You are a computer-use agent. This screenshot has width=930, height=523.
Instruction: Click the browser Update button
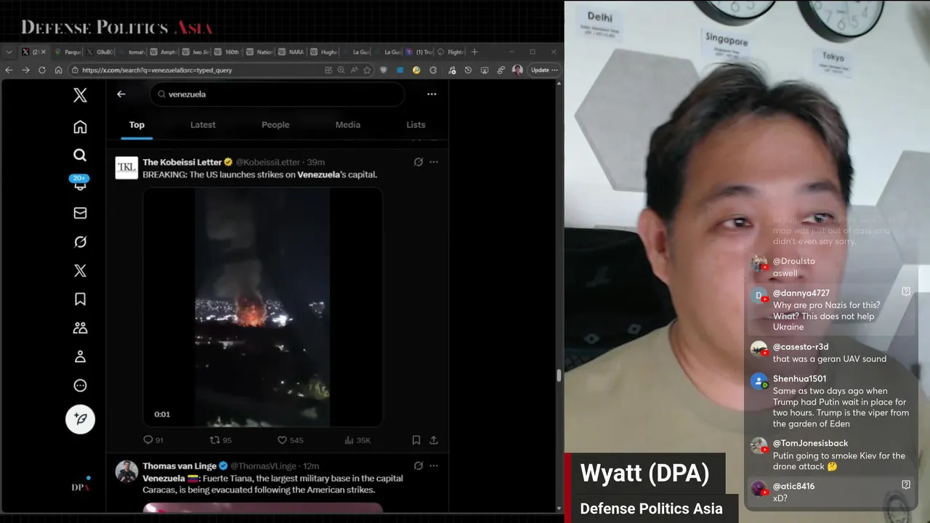click(x=544, y=70)
